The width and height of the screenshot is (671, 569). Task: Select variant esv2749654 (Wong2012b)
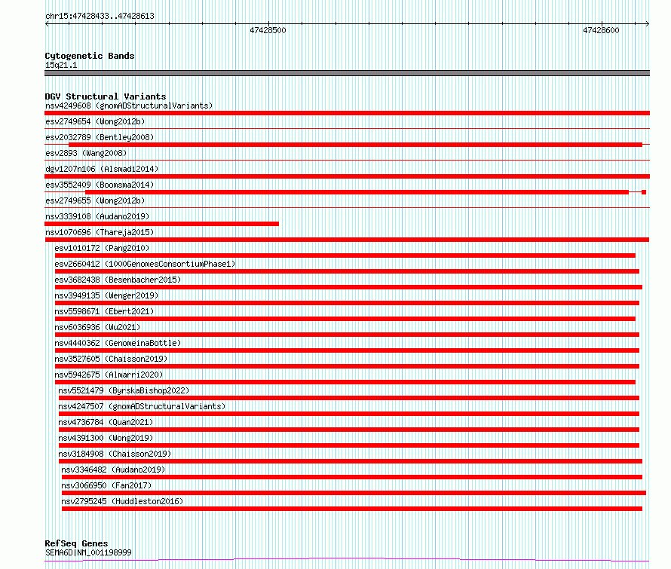pyautogui.click(x=95, y=121)
